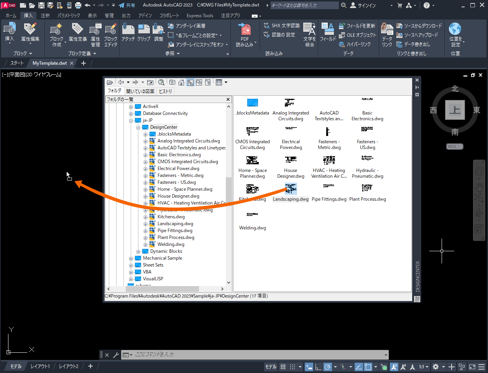
Task: Select the House Designer.dwg thumbnail
Action: 291,160
